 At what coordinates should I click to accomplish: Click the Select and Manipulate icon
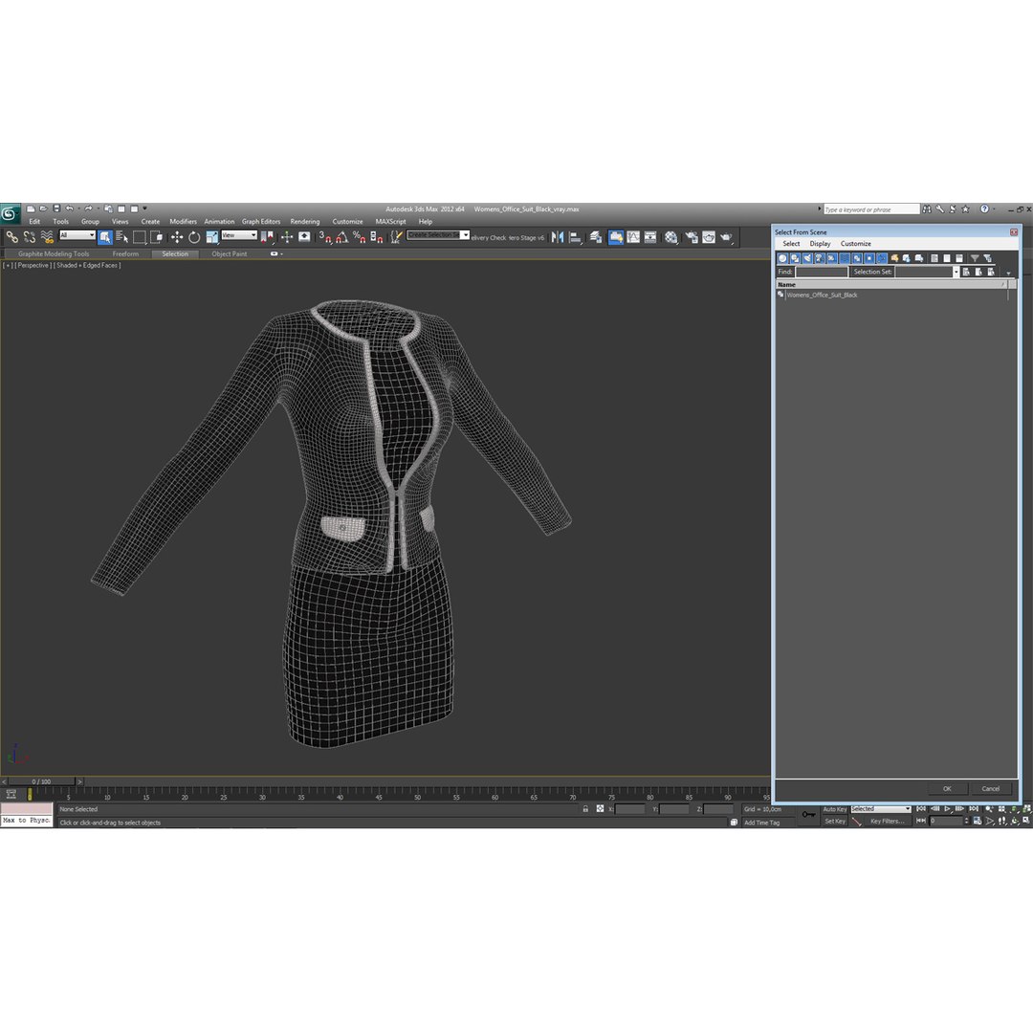click(x=287, y=237)
